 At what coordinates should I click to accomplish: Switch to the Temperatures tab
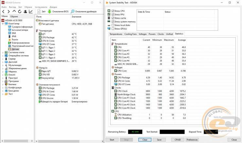pyautogui.click(x=116, y=34)
